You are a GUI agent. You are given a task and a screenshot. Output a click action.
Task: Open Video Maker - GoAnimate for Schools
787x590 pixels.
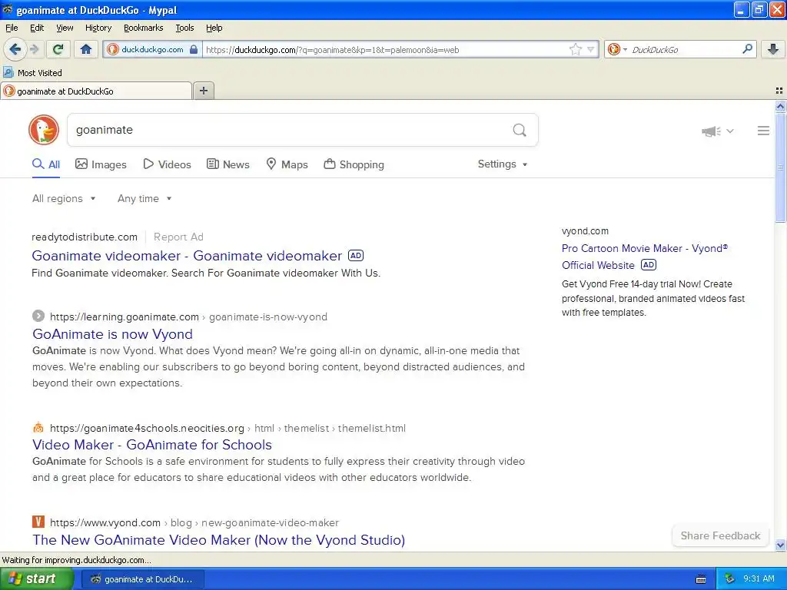(152, 445)
